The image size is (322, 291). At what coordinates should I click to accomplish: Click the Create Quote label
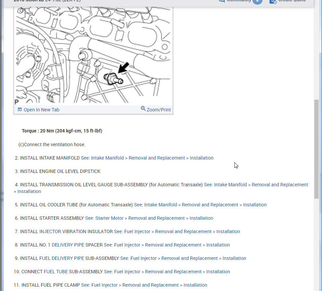(292, 1)
